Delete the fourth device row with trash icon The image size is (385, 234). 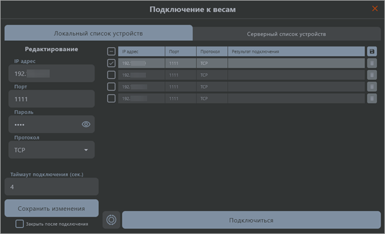(372, 99)
